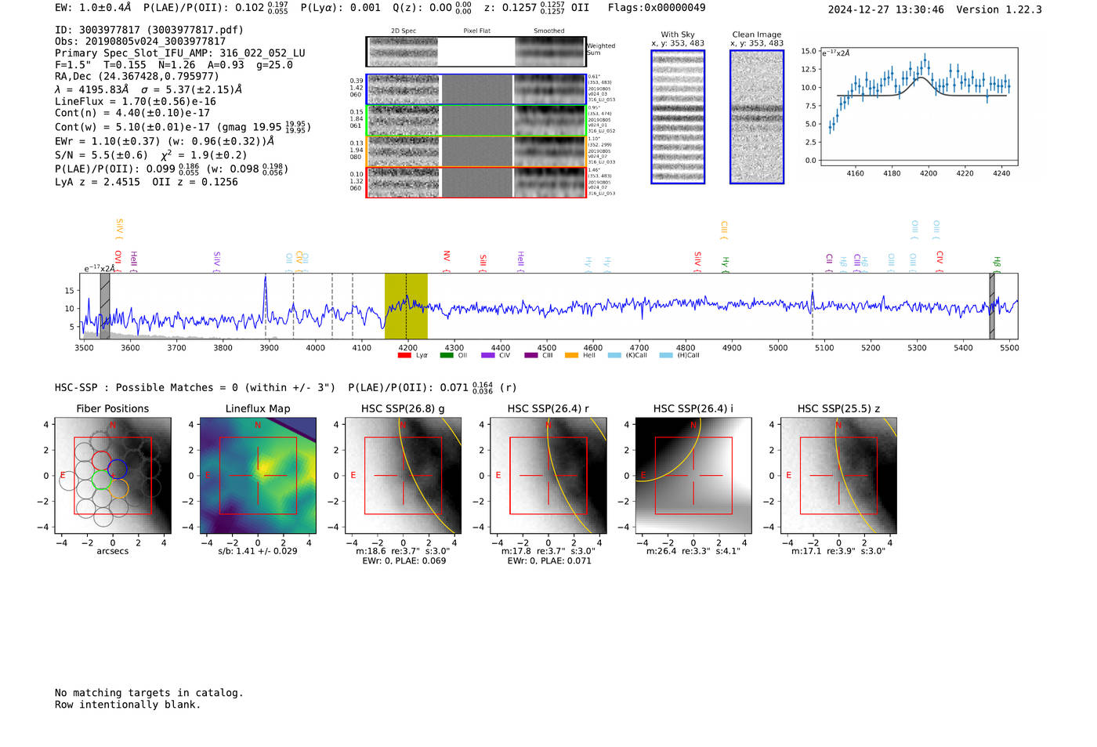Click the Lyα red legend swatch

[x=404, y=355]
